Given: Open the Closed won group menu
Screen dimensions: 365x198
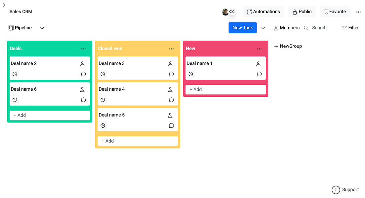Looking at the screenshot, I should tap(171, 49).
